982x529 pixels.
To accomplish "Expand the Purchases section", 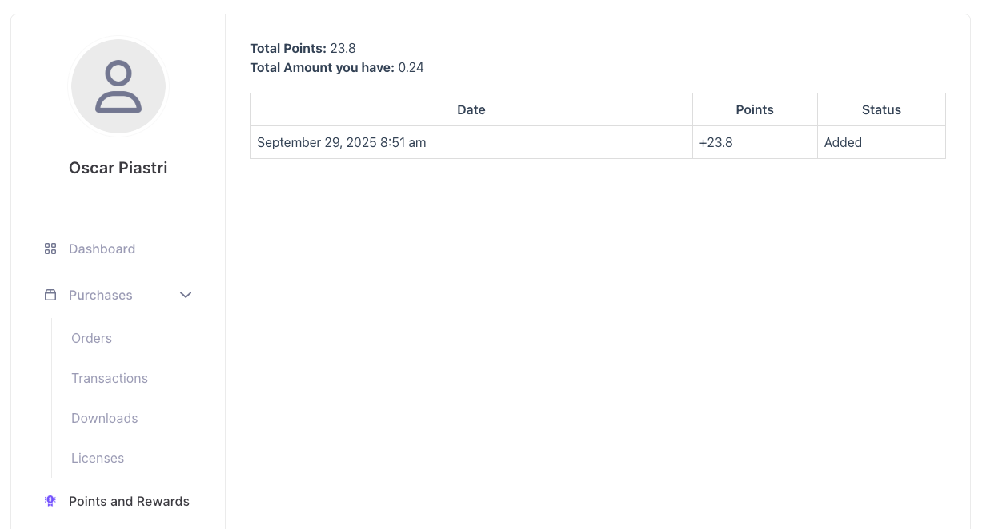I will tap(100, 295).
